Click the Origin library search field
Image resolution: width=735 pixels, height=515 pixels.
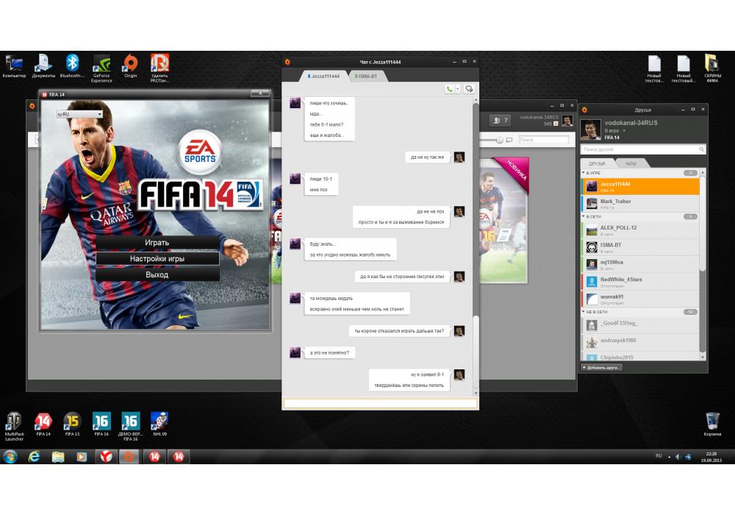(543, 140)
